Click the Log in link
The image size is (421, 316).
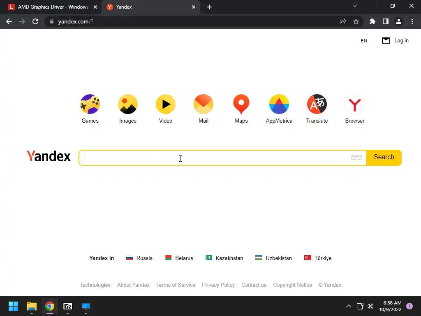click(401, 41)
